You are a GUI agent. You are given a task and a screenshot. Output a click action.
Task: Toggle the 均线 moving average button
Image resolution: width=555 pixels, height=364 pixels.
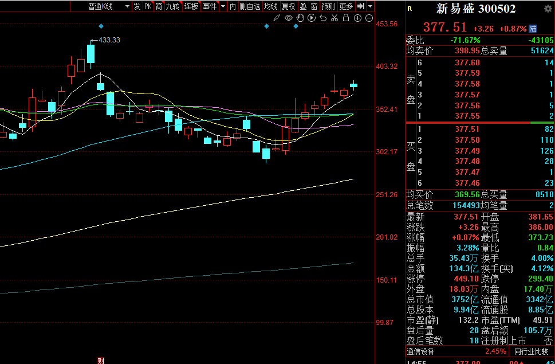270,6
